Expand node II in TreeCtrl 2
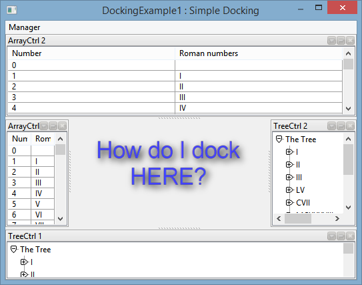 [289, 165]
